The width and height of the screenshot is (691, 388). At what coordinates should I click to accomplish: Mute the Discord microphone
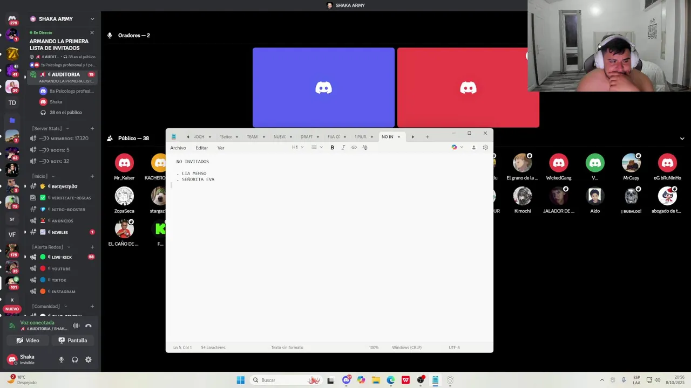[61, 359]
